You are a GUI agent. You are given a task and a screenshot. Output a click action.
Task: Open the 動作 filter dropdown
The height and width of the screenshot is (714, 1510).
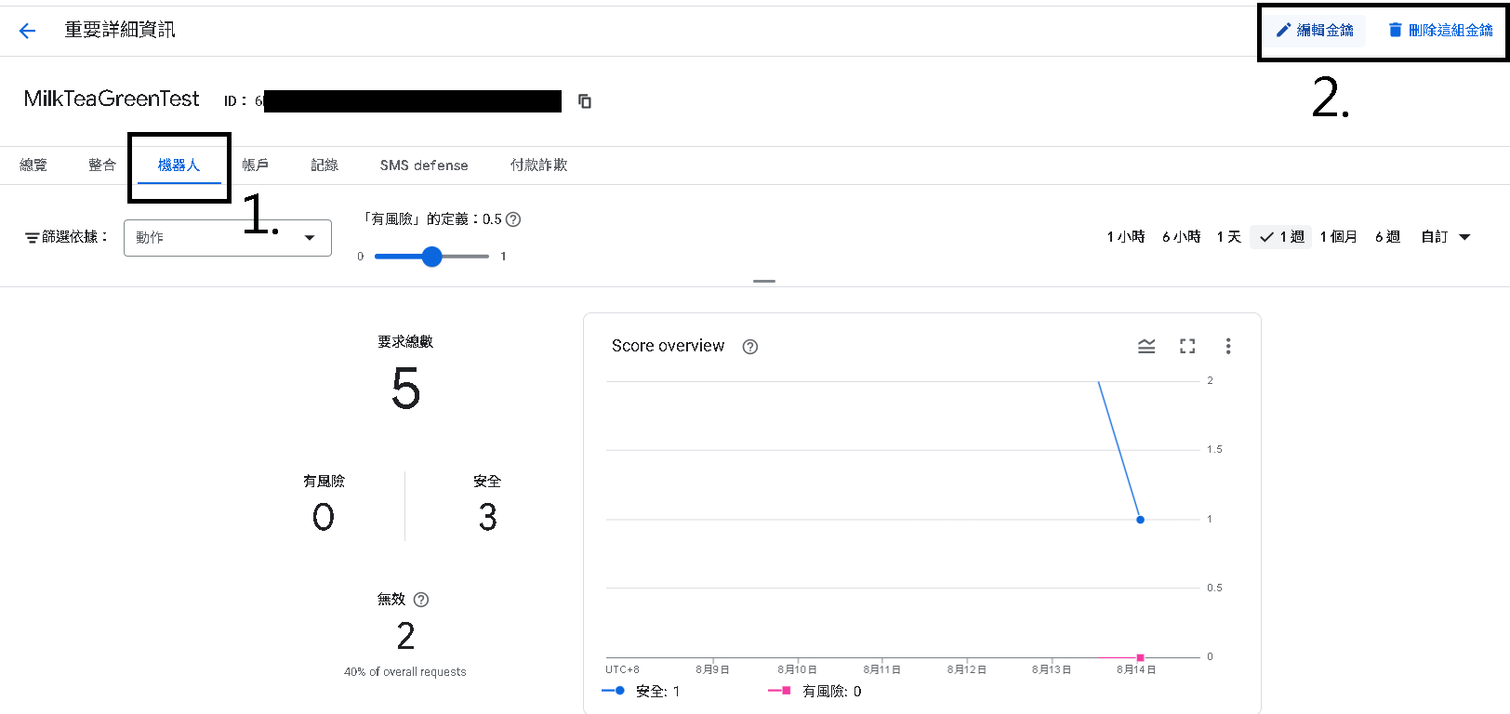[228, 238]
